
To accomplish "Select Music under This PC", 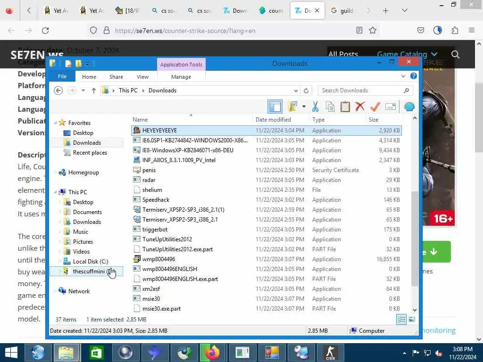I will (x=80, y=232).
